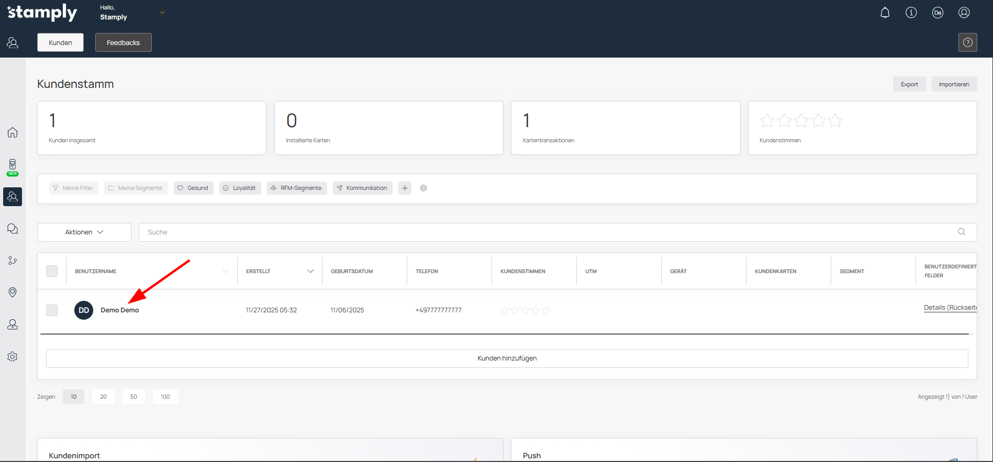Click the Kundenstimmen star rating of Demo Demo
Screen dimensions: 993x462
[525, 310]
